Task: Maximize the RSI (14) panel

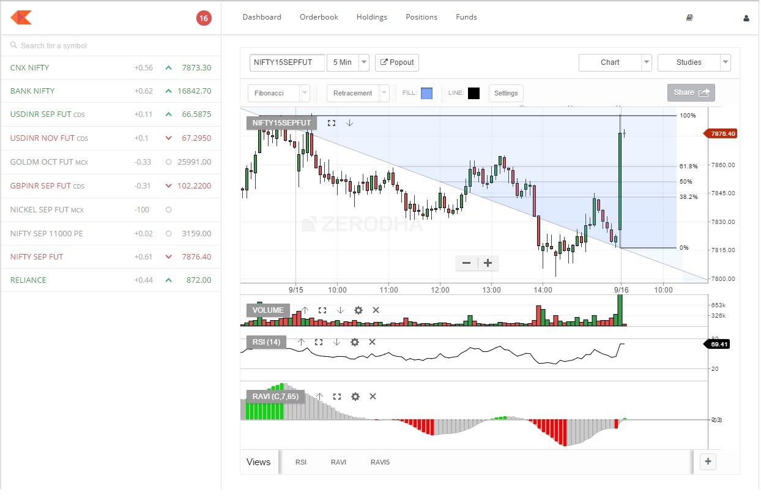Action: (319, 342)
